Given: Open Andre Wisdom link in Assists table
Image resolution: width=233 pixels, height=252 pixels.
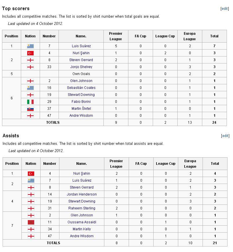Looking at the screenshot, I should point(82,236).
